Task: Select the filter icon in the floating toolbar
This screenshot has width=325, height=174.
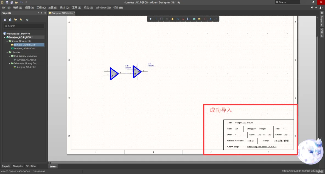Action: [x=150, y=19]
